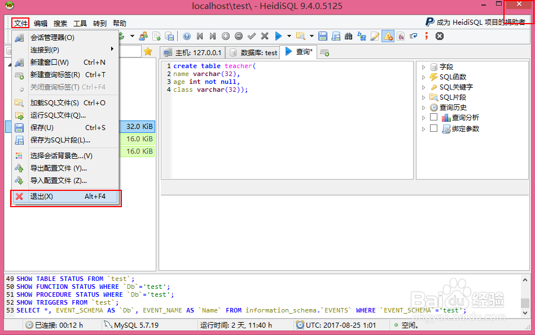Click the 成为 HeidiSQL 项目的捐助者 link
This screenshot has height=335, width=535.
481,23
